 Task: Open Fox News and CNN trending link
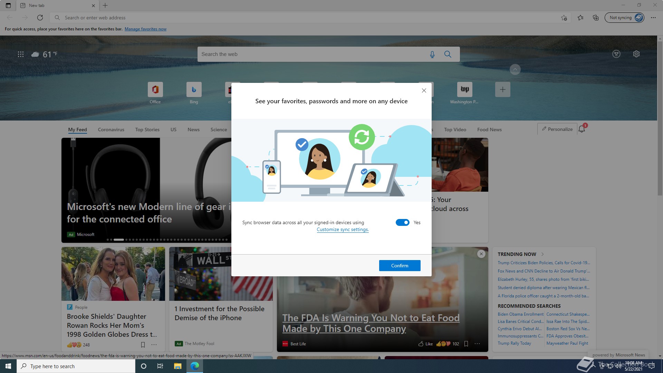(544, 271)
